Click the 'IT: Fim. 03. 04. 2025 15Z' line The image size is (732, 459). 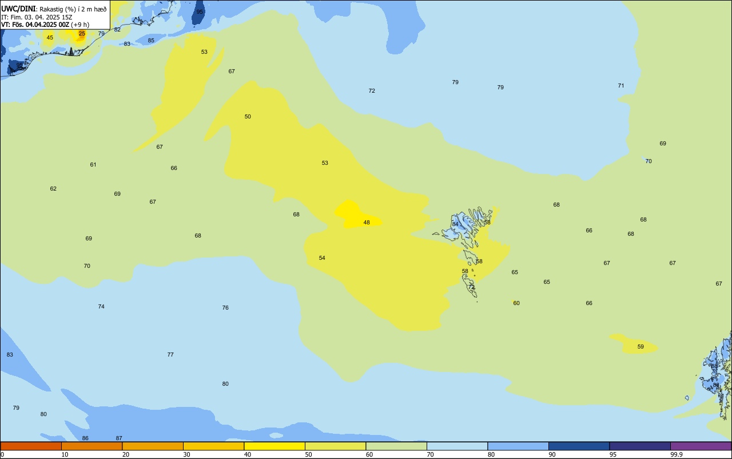(37, 17)
